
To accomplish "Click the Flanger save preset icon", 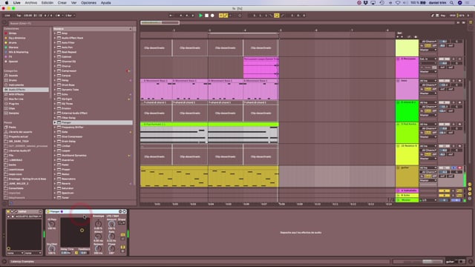I will pos(124,211).
